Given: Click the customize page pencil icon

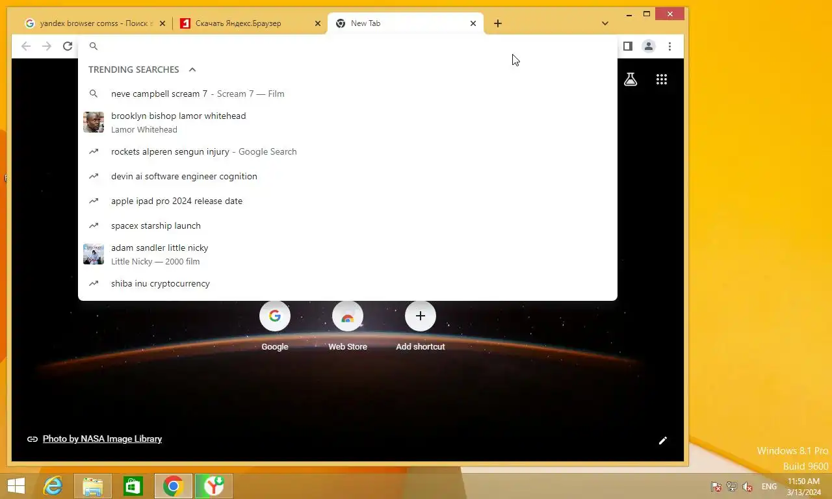Looking at the screenshot, I should pyautogui.click(x=663, y=441).
